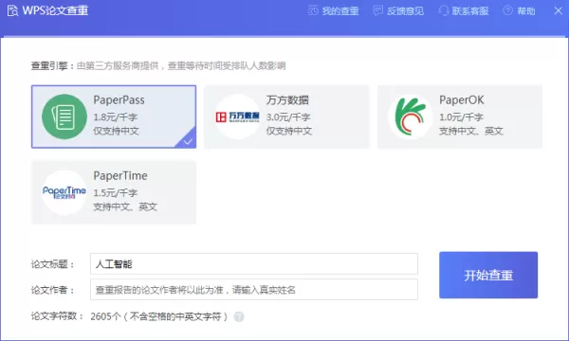Screen dimensions: 569x341
Task: Focus the 论文作者 input field
Action: coord(254,290)
